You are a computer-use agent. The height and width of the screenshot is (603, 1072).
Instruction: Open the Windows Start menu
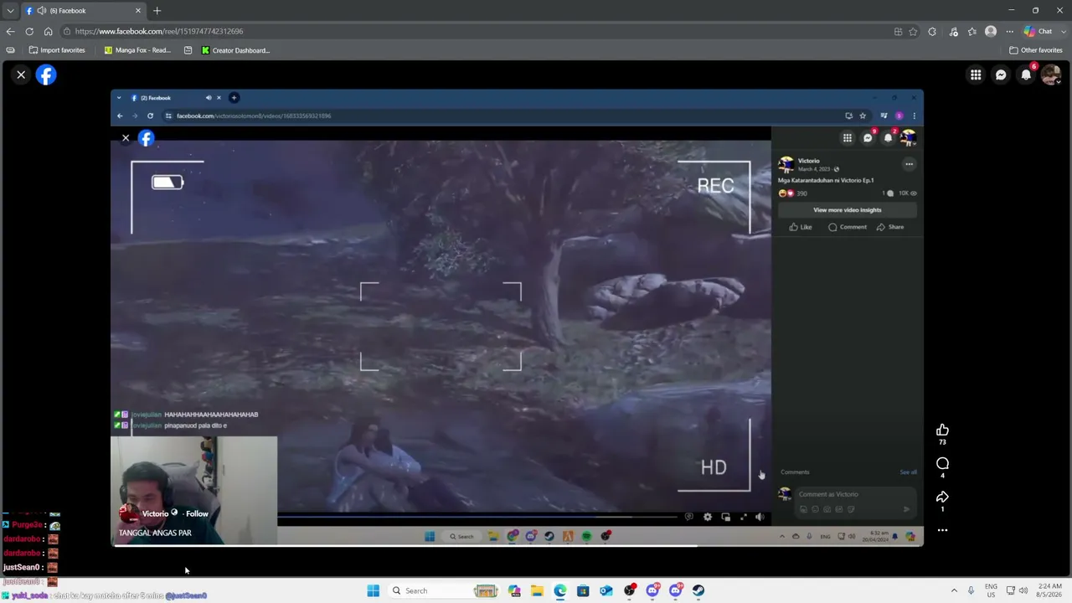click(x=374, y=590)
